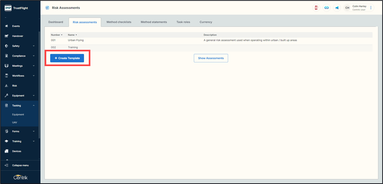Open the Risk triangle sidebar item
The height and width of the screenshot is (184, 383).
[x=14, y=86]
